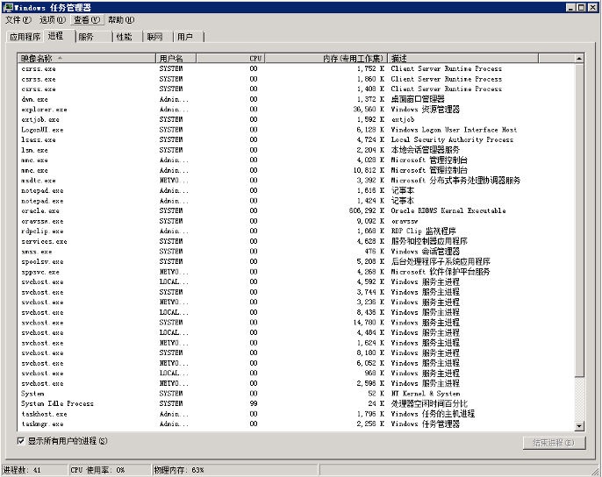Open the 选项 menu
The image size is (602, 477).
point(53,19)
